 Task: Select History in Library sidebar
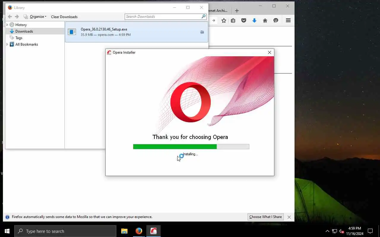(21, 25)
